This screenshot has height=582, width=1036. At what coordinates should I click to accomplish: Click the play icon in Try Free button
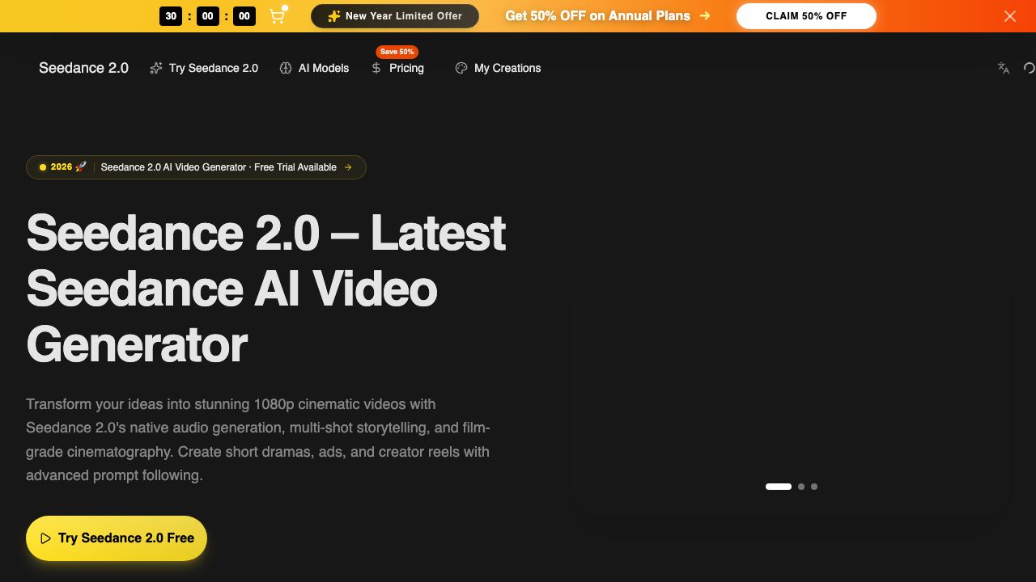click(46, 538)
